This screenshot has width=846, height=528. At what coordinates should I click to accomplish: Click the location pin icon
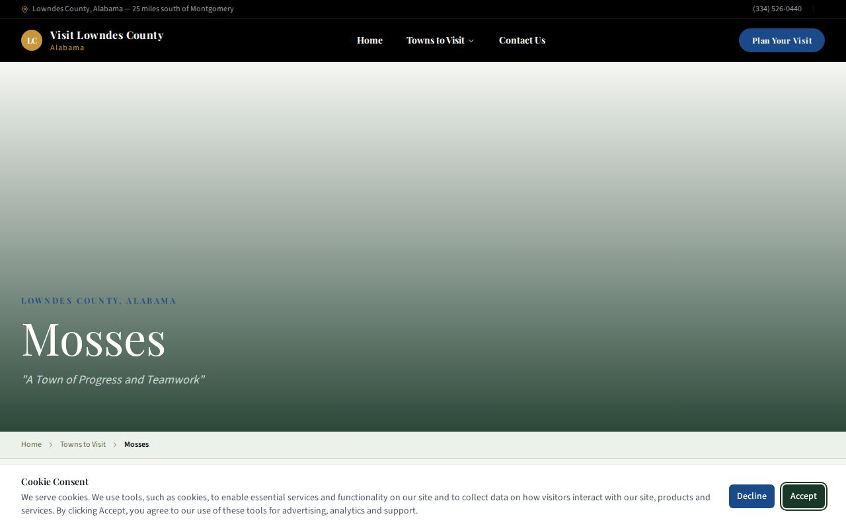point(24,9)
